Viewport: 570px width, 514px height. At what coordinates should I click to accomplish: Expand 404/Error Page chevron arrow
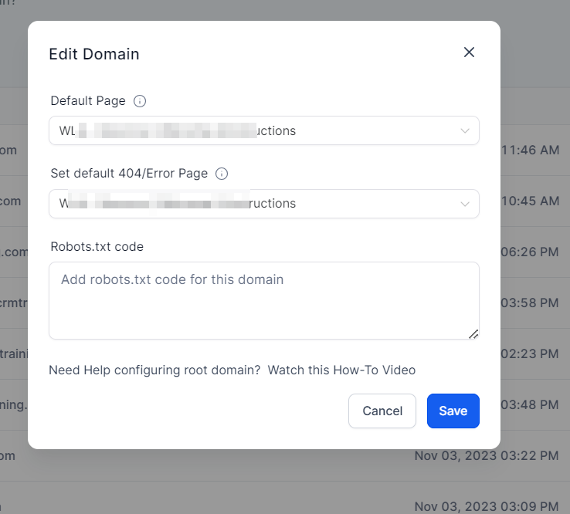[465, 204]
